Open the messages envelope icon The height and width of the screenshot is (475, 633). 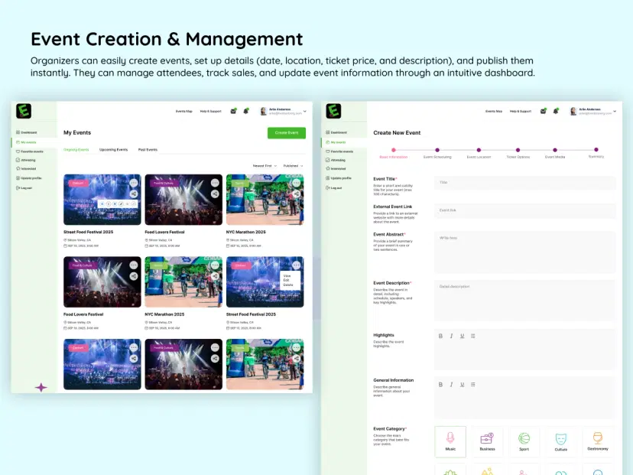tap(232, 110)
